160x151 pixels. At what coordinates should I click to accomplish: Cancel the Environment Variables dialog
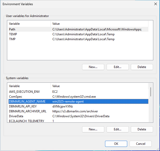coord(140,144)
